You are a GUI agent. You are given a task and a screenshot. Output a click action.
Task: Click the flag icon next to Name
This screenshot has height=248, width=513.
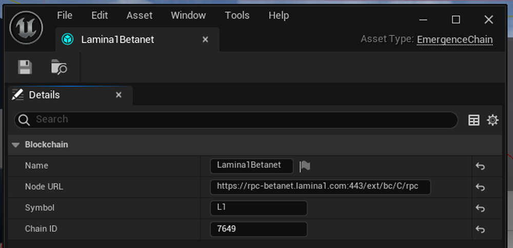click(305, 166)
